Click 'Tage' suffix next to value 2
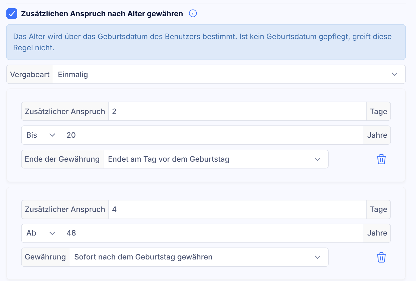The height and width of the screenshot is (281, 416). coord(378,111)
